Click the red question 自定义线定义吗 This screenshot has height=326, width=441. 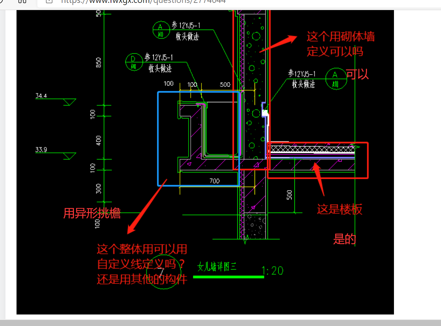(x=136, y=264)
